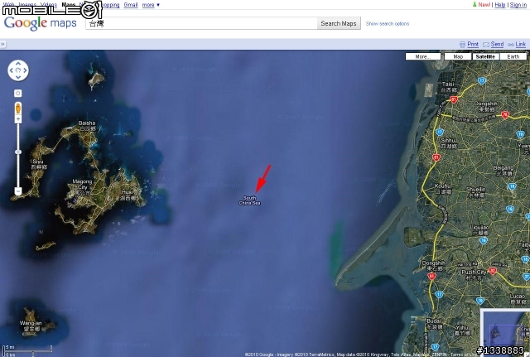530x357 pixels.
Task: Click the Wang-an island label
Action: coord(31,326)
